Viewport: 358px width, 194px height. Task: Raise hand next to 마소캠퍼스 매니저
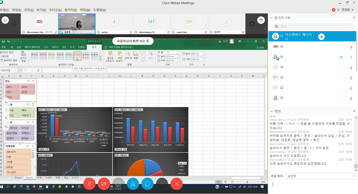pos(322,36)
